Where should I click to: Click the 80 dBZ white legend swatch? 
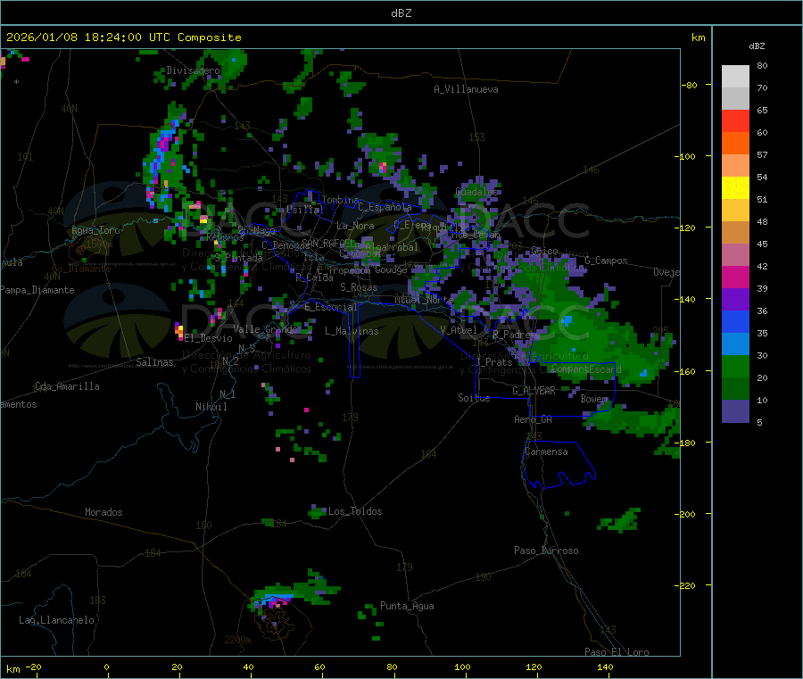pos(735,77)
